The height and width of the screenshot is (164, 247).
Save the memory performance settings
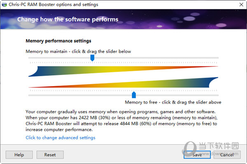pyautogui.click(x=197, y=155)
